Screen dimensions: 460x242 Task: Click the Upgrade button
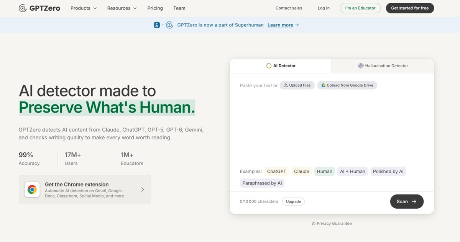click(293, 201)
